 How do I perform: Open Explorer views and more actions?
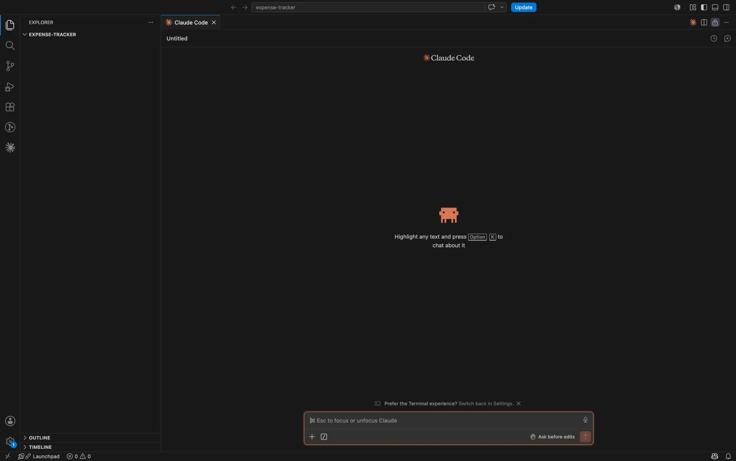pyautogui.click(x=151, y=22)
